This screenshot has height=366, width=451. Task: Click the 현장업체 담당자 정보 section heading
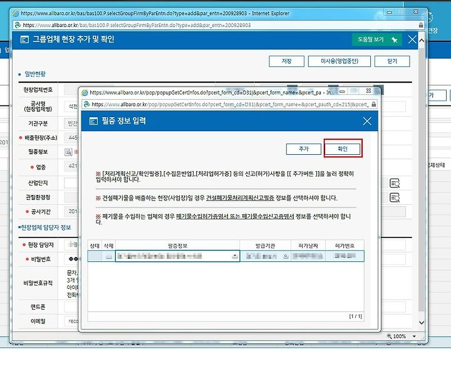click(46, 227)
